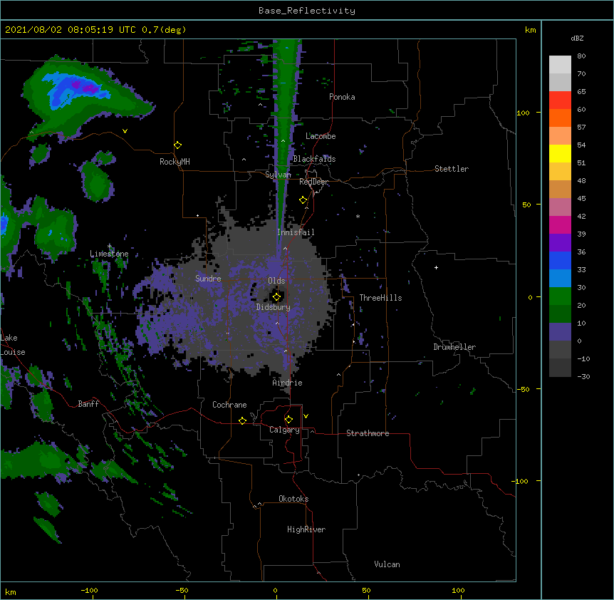
Task: Select the Ponoka city label
Action: [x=342, y=97]
